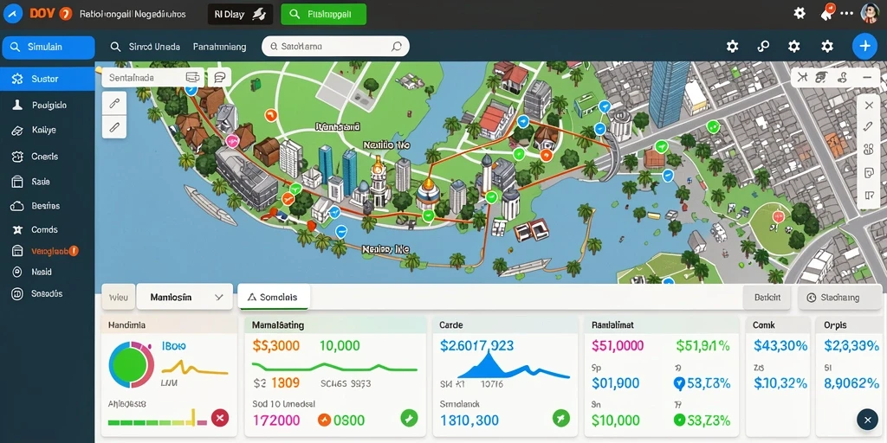Click the green Ftuinpgall button

(x=324, y=14)
